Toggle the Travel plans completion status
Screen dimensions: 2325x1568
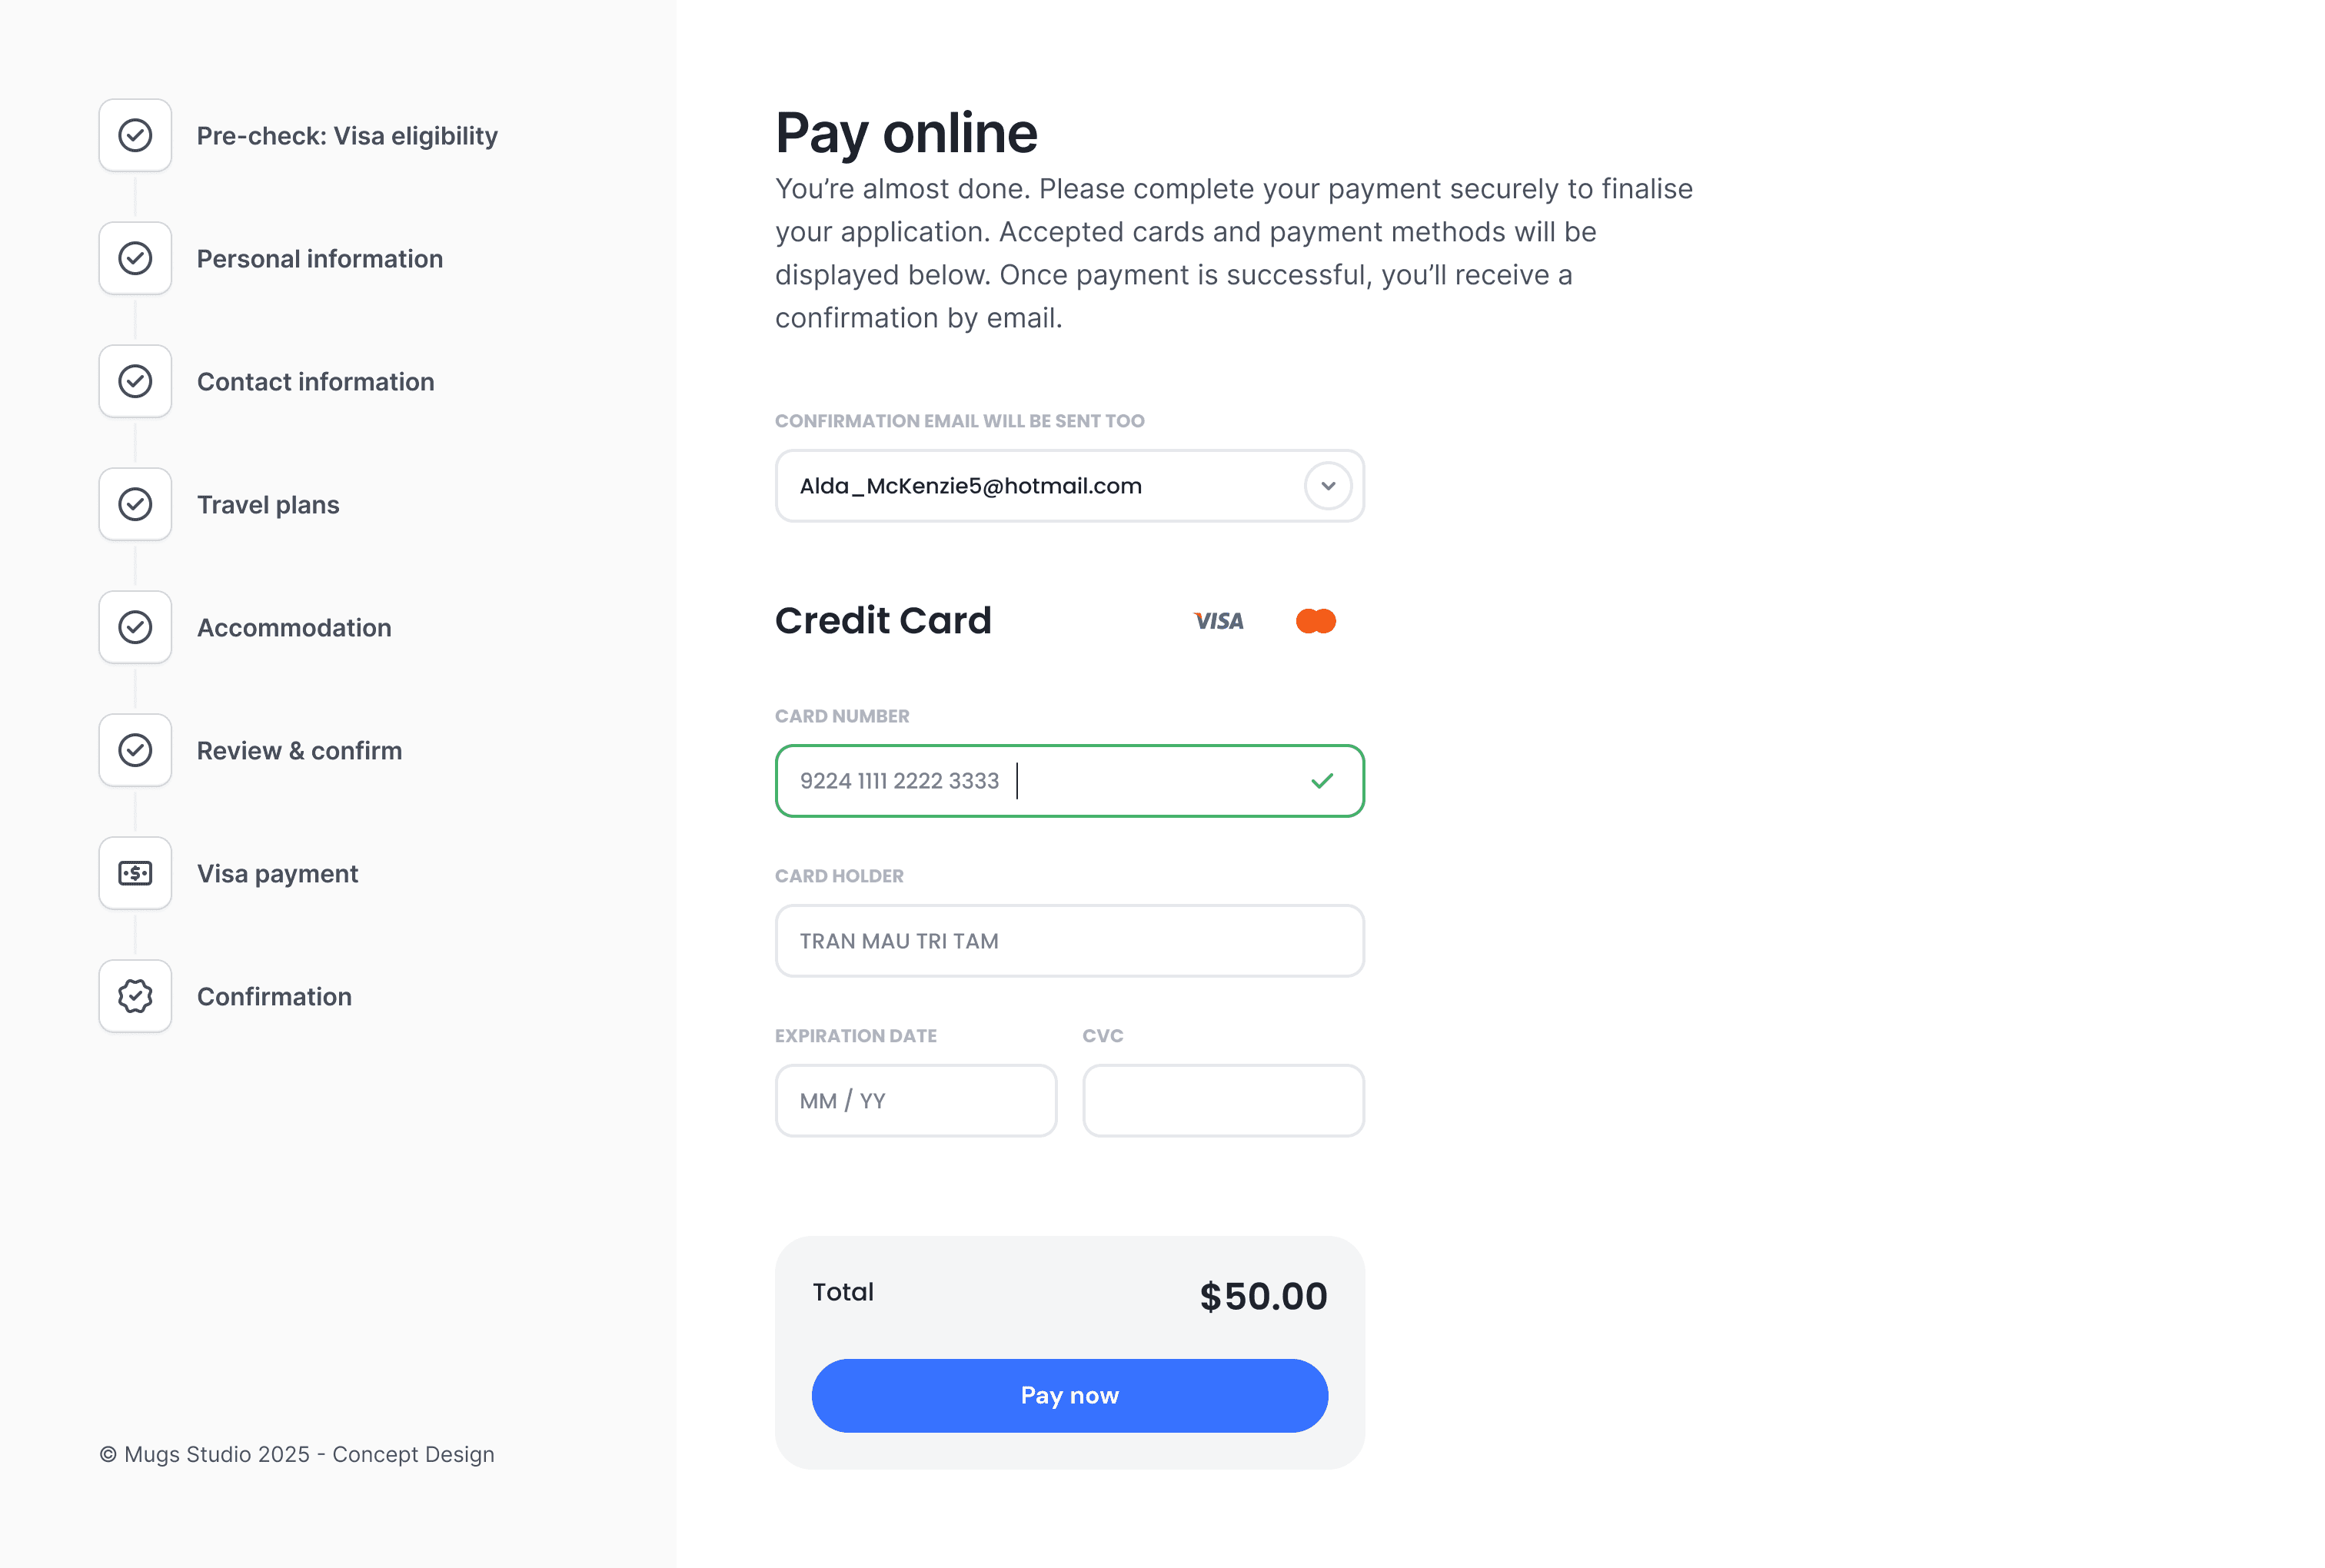135,504
